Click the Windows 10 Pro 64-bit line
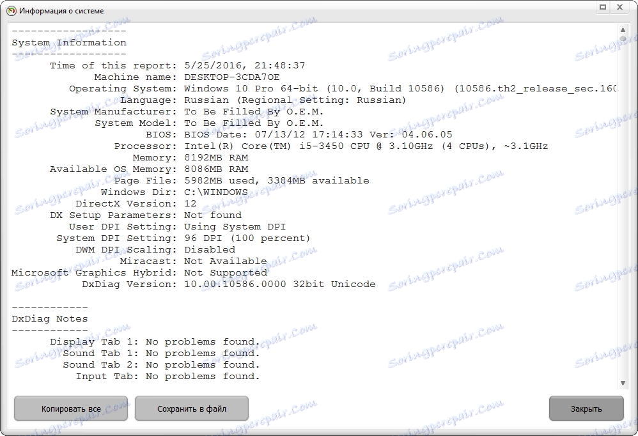 pyautogui.click(x=400, y=89)
